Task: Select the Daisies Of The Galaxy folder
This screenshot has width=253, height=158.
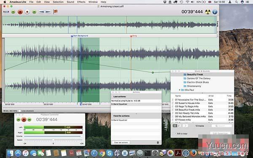Action: pyautogui.click(x=202, y=78)
